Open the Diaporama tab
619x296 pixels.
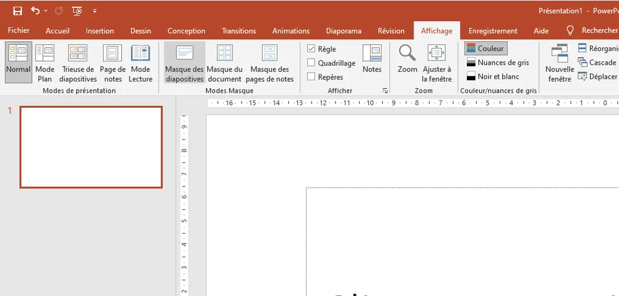click(343, 31)
